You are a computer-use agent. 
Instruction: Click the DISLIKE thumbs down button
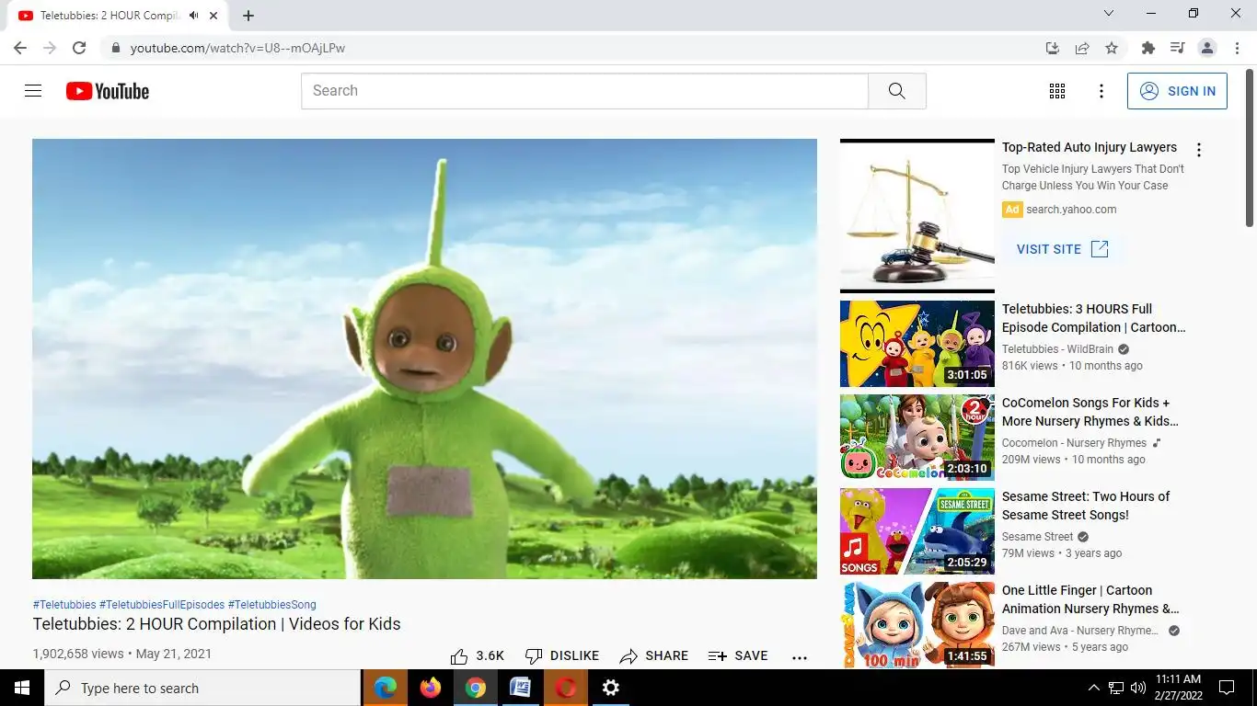coord(561,656)
